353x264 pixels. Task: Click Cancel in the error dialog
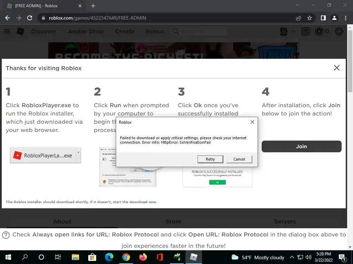tap(239, 159)
